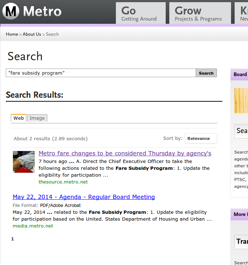
Task: Click the first result thumbnail image
Action: (x=24, y=162)
